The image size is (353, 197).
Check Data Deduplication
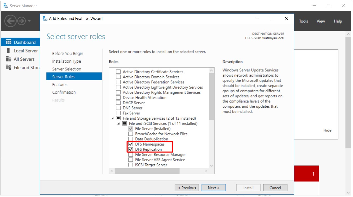click(x=131, y=139)
